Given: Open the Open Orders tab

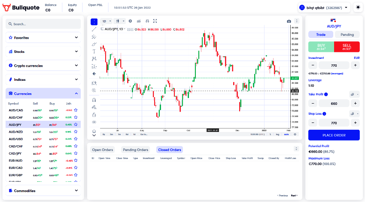Looking at the screenshot, I should tap(103, 150).
